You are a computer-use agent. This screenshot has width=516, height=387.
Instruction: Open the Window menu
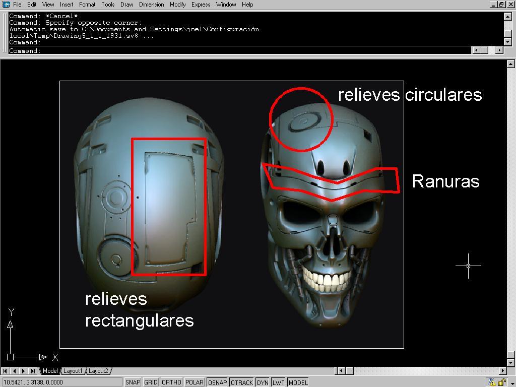(226, 4)
